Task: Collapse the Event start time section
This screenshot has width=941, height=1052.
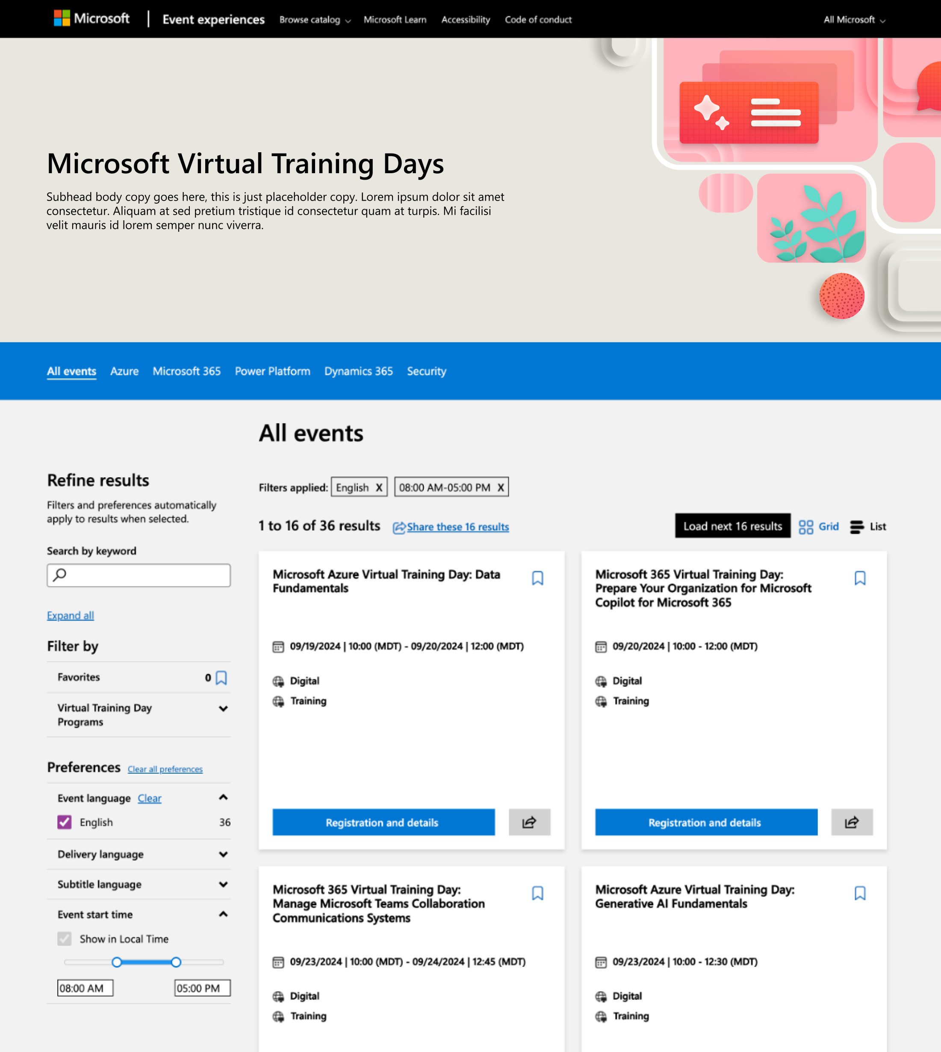Action: coord(223,914)
